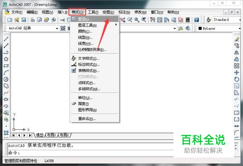Open the QuickCalc calculator icon
The height and width of the screenshot is (166, 243).
(188, 20)
